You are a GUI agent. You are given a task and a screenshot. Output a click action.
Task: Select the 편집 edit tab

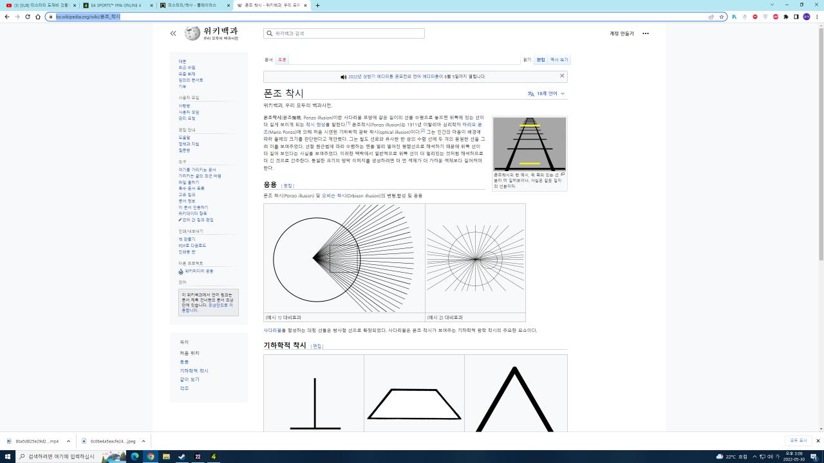[x=541, y=60]
